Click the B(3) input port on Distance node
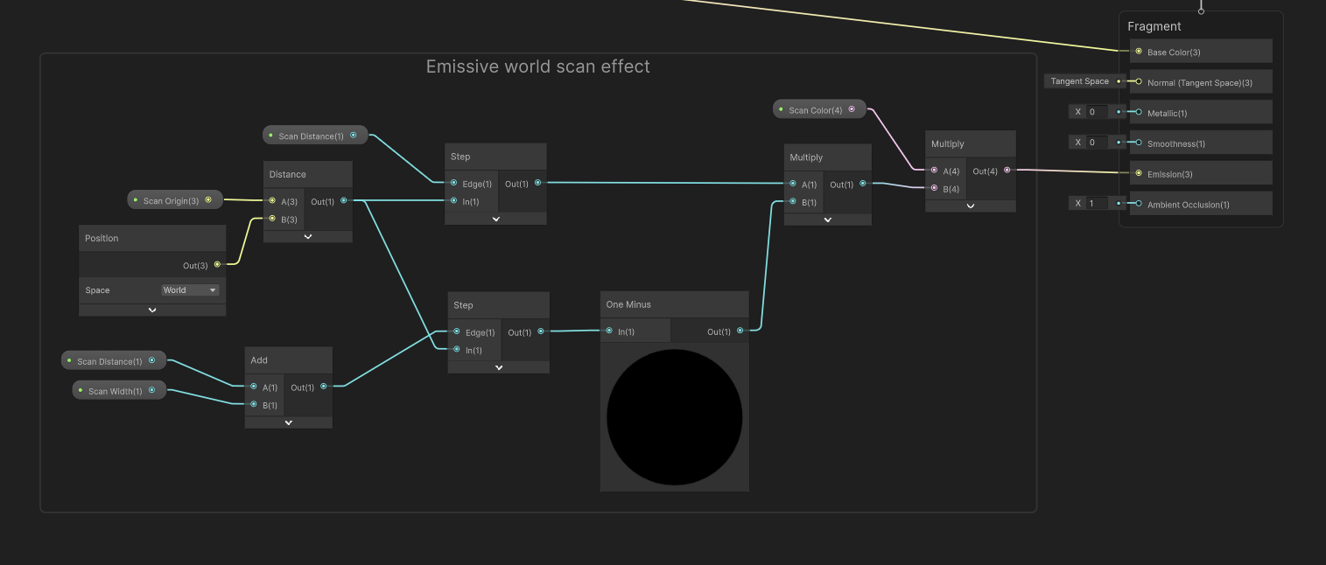1326x565 pixels. [x=272, y=219]
